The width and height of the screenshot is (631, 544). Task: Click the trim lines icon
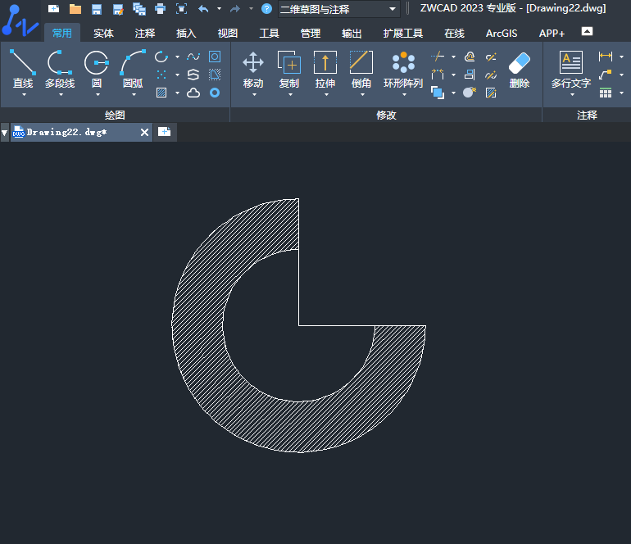[438, 57]
